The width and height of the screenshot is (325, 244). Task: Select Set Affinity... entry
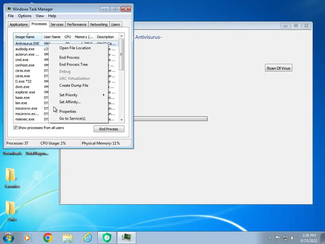point(70,102)
